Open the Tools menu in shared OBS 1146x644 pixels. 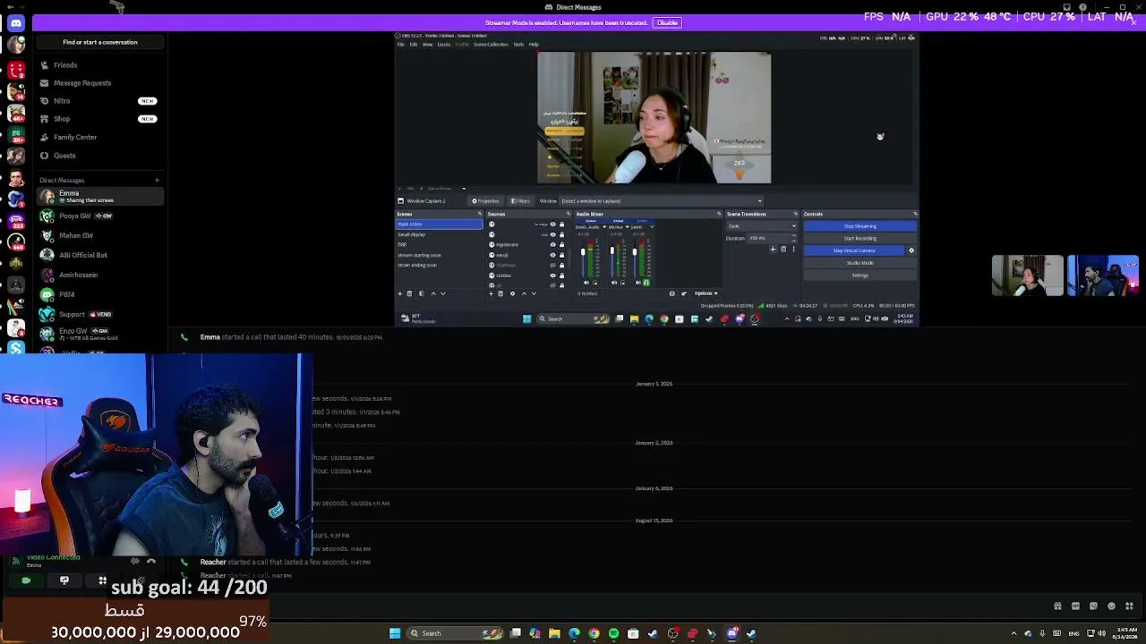(x=518, y=45)
